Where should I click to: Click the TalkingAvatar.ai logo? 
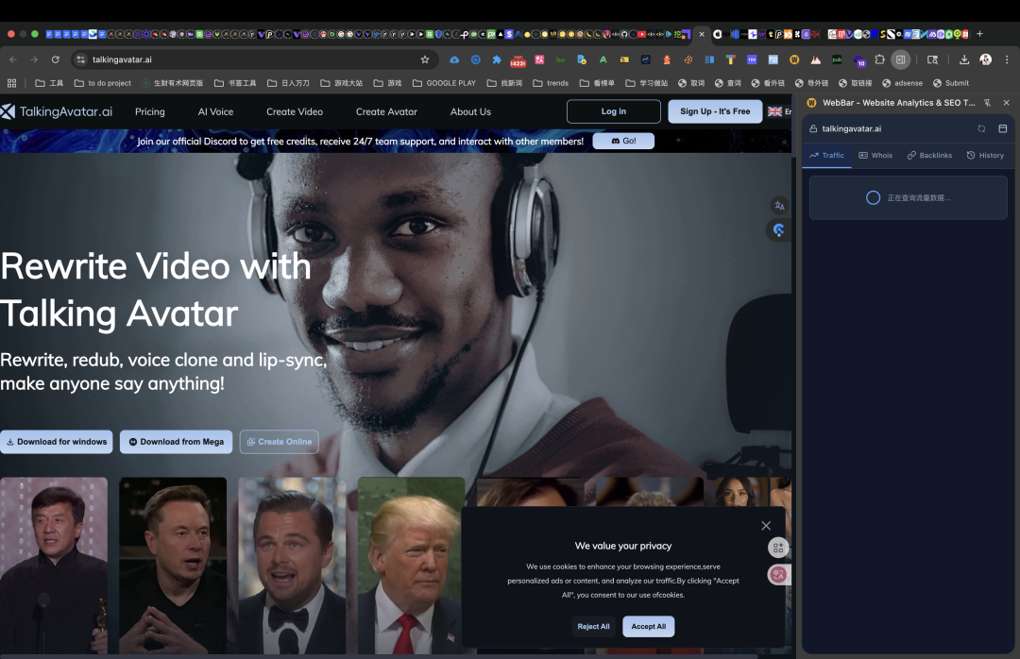click(57, 111)
